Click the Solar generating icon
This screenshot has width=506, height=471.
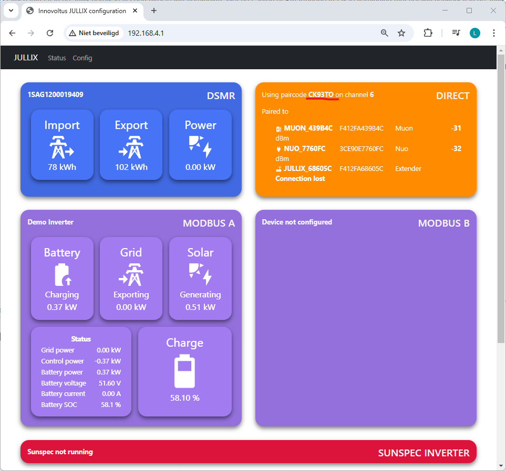pos(200,274)
